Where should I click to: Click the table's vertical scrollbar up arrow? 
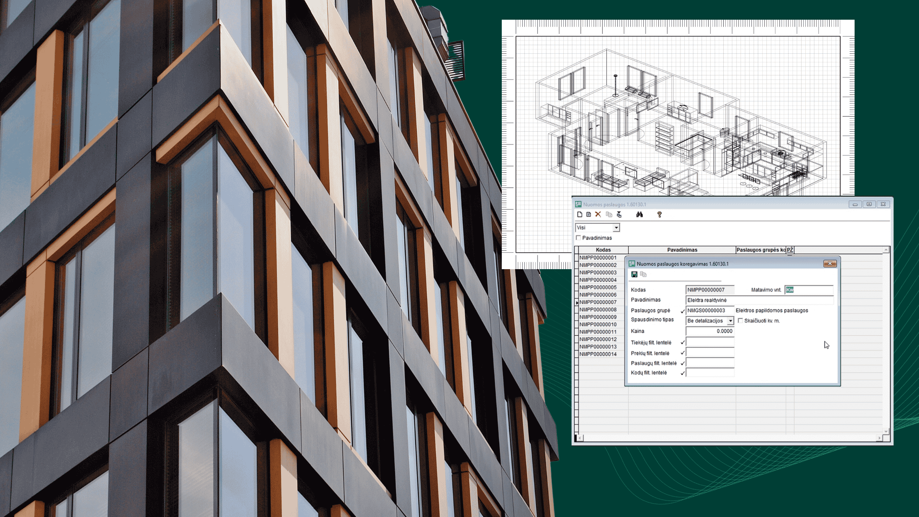coord(886,250)
